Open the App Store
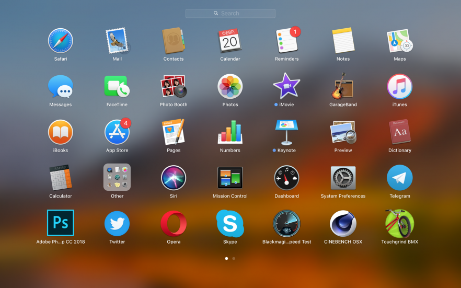The width and height of the screenshot is (461, 288). click(117, 132)
